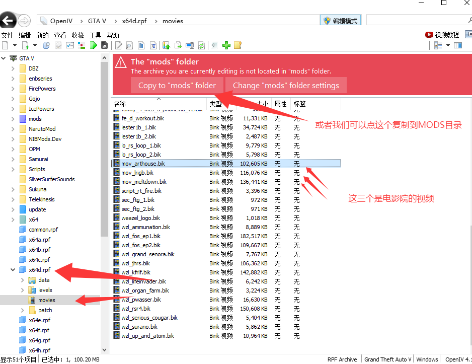Open the 文件 menu
The width and height of the screenshot is (472, 364).
click(x=7, y=35)
